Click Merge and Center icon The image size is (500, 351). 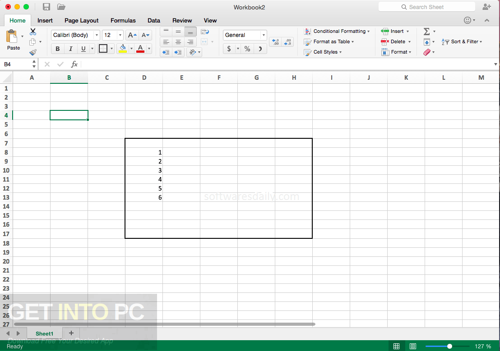(204, 42)
